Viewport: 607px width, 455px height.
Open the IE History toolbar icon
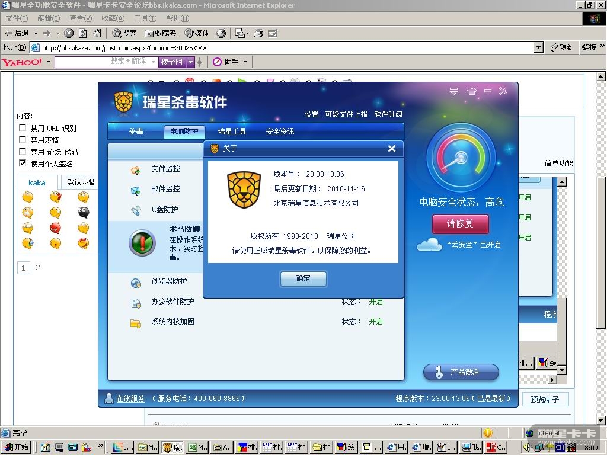[221, 33]
